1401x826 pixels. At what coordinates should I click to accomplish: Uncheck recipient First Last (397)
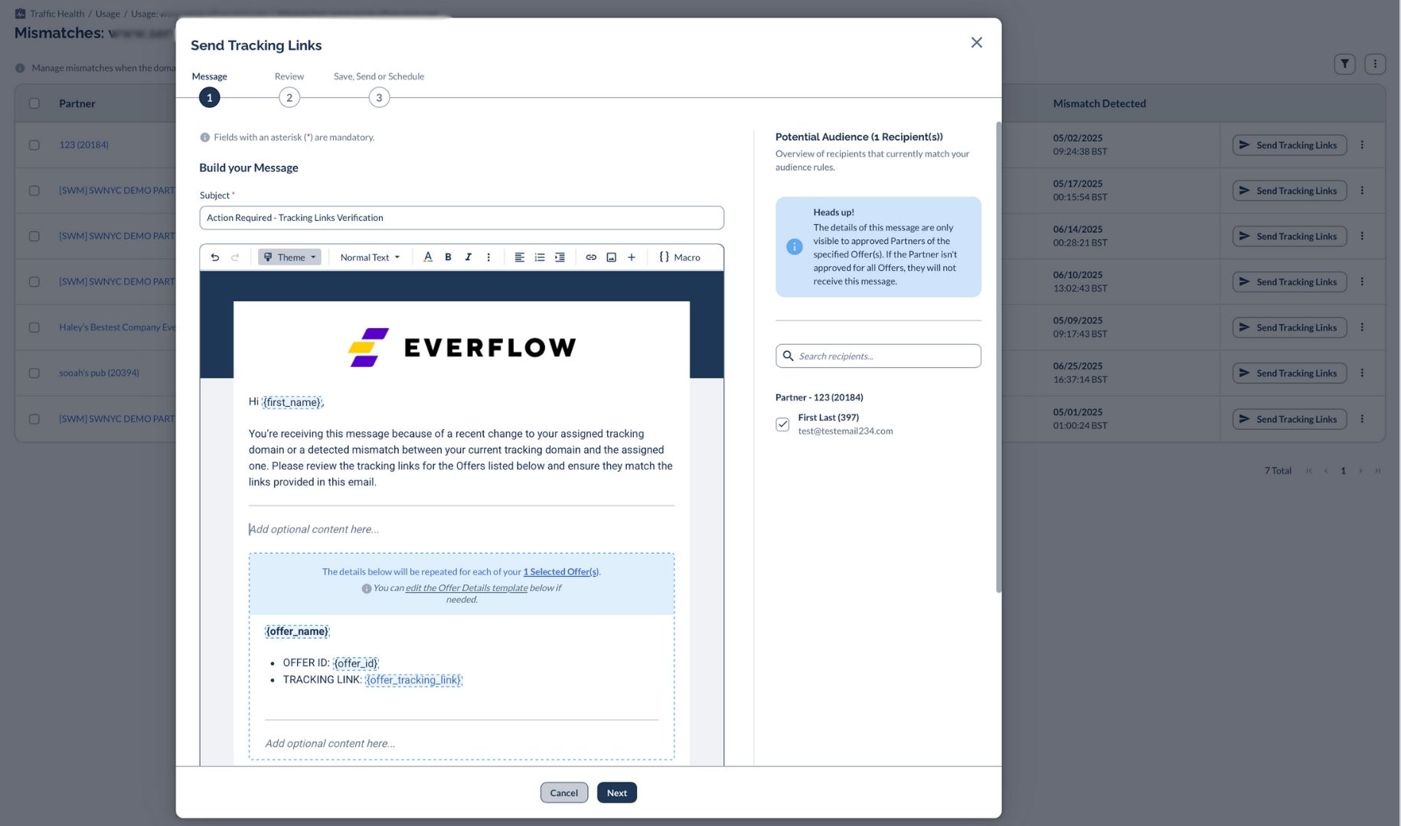(x=782, y=424)
